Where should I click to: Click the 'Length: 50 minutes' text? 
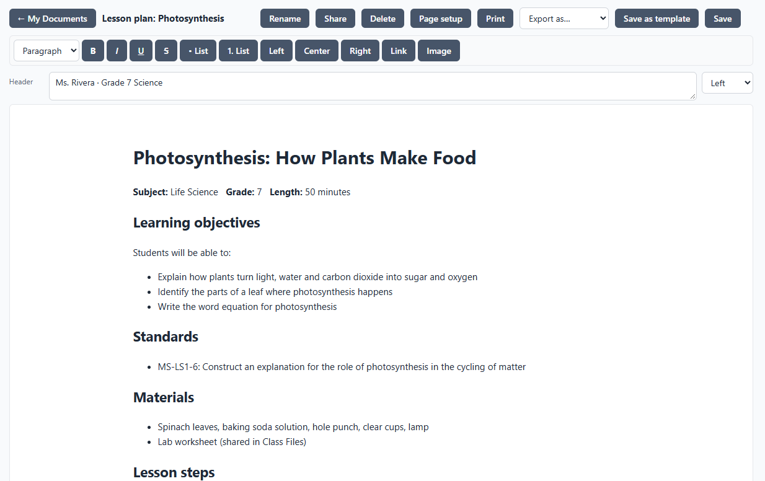pos(310,192)
